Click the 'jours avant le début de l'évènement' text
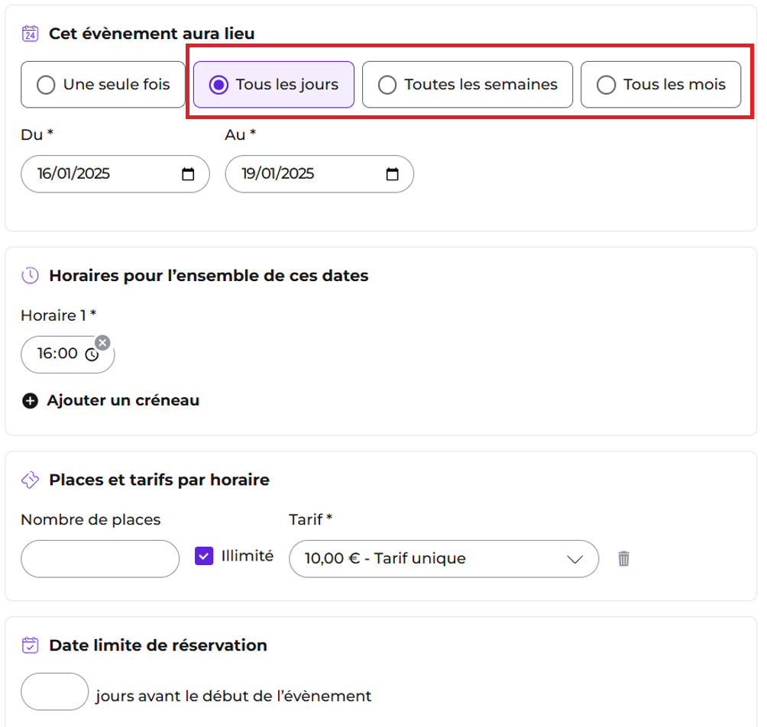The height and width of the screenshot is (727, 767). point(234,696)
